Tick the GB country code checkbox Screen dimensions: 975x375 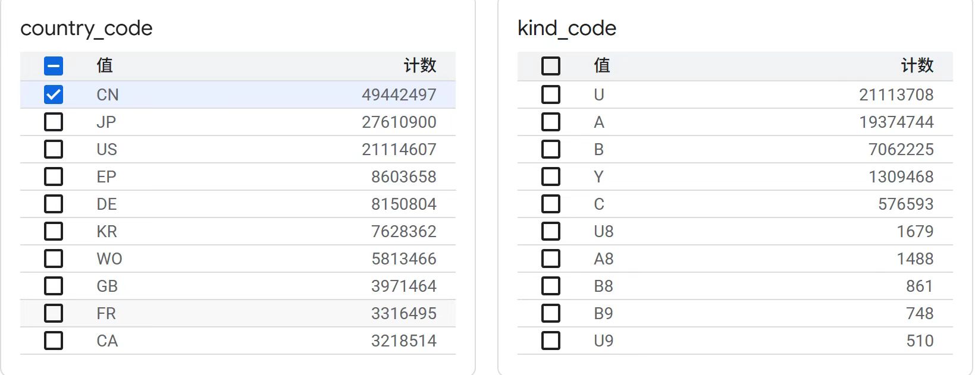(54, 286)
